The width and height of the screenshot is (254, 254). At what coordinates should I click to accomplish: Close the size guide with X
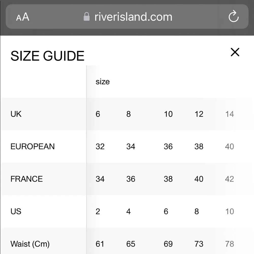pyautogui.click(x=235, y=52)
